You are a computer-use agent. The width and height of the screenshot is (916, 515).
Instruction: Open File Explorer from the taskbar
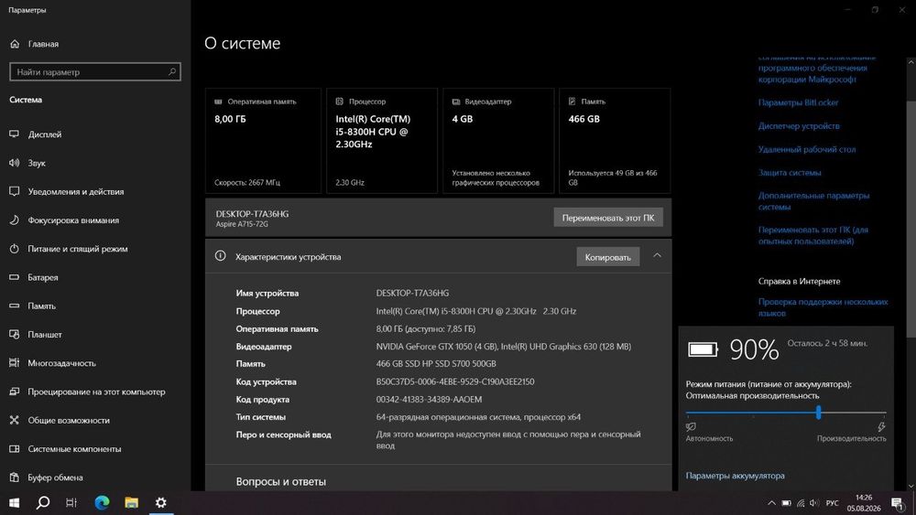[131, 503]
